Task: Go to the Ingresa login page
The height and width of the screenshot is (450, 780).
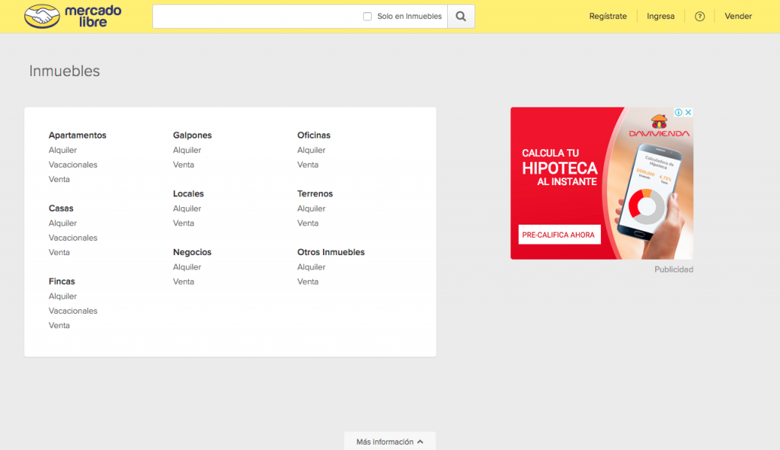Action: [660, 16]
